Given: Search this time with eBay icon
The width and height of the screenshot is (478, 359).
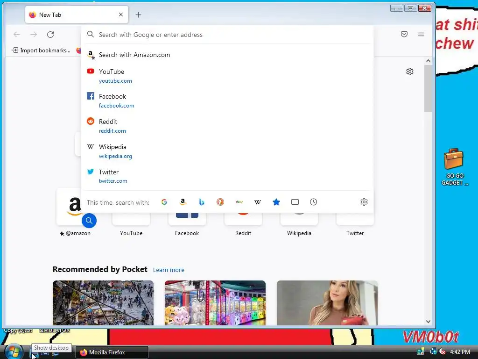Looking at the screenshot, I should pyautogui.click(x=239, y=202).
